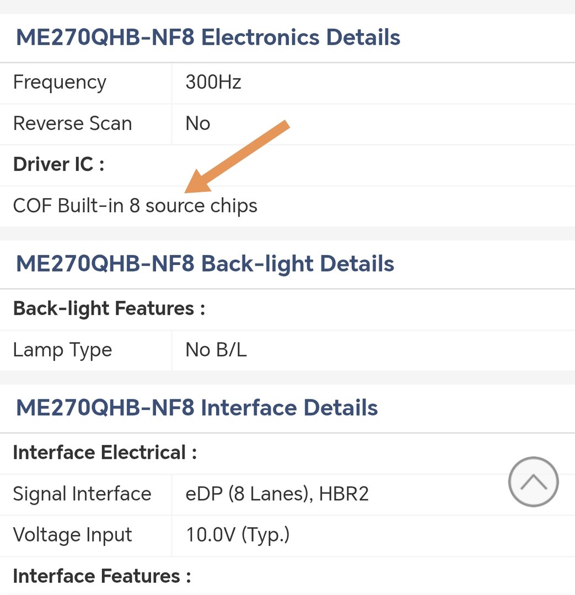
Task: Click the ME270QHB-NF8 Back-light Details heading
Action: 205,264
